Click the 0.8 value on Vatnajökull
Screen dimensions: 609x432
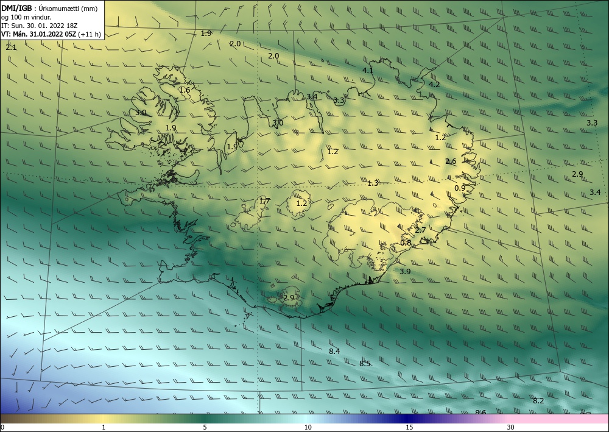[406, 243]
